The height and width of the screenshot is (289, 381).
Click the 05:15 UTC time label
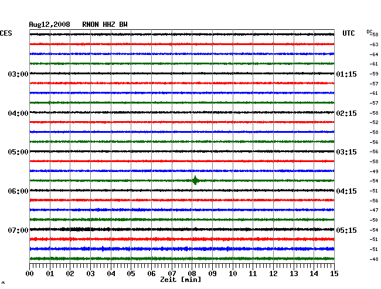tap(346, 230)
